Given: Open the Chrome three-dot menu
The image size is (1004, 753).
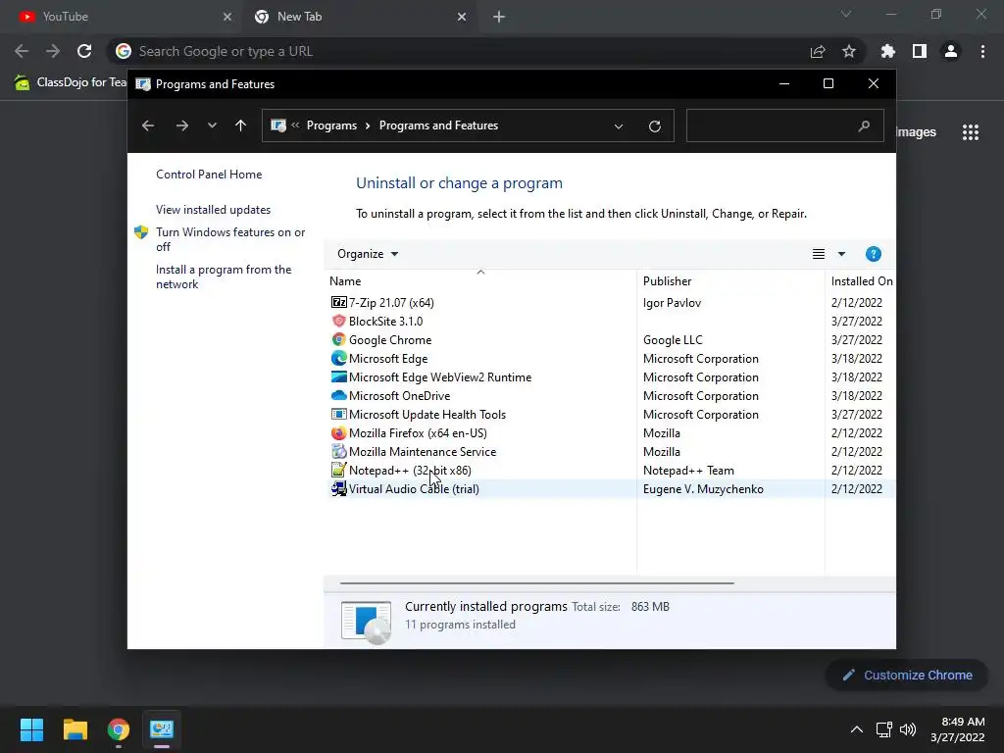Looking at the screenshot, I should (982, 51).
